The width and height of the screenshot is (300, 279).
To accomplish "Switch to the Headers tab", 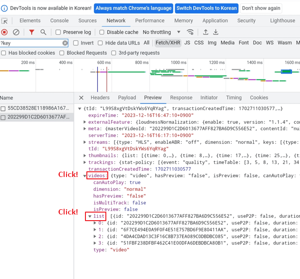I will (x=100, y=98).
